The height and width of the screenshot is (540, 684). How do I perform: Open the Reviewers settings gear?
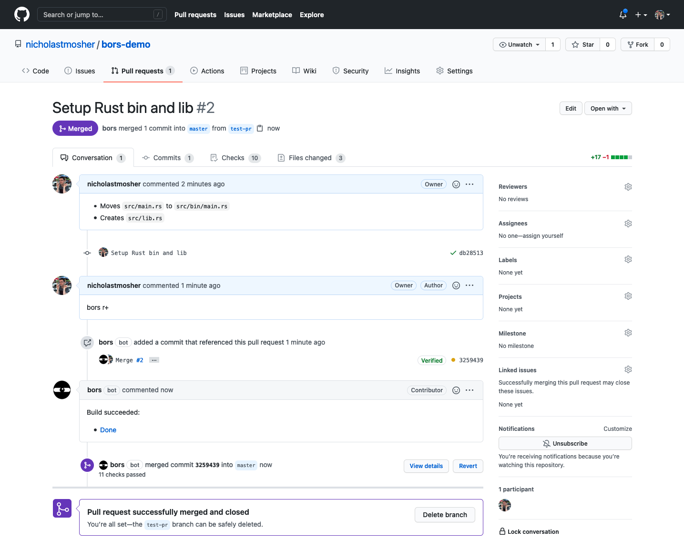pyautogui.click(x=628, y=186)
